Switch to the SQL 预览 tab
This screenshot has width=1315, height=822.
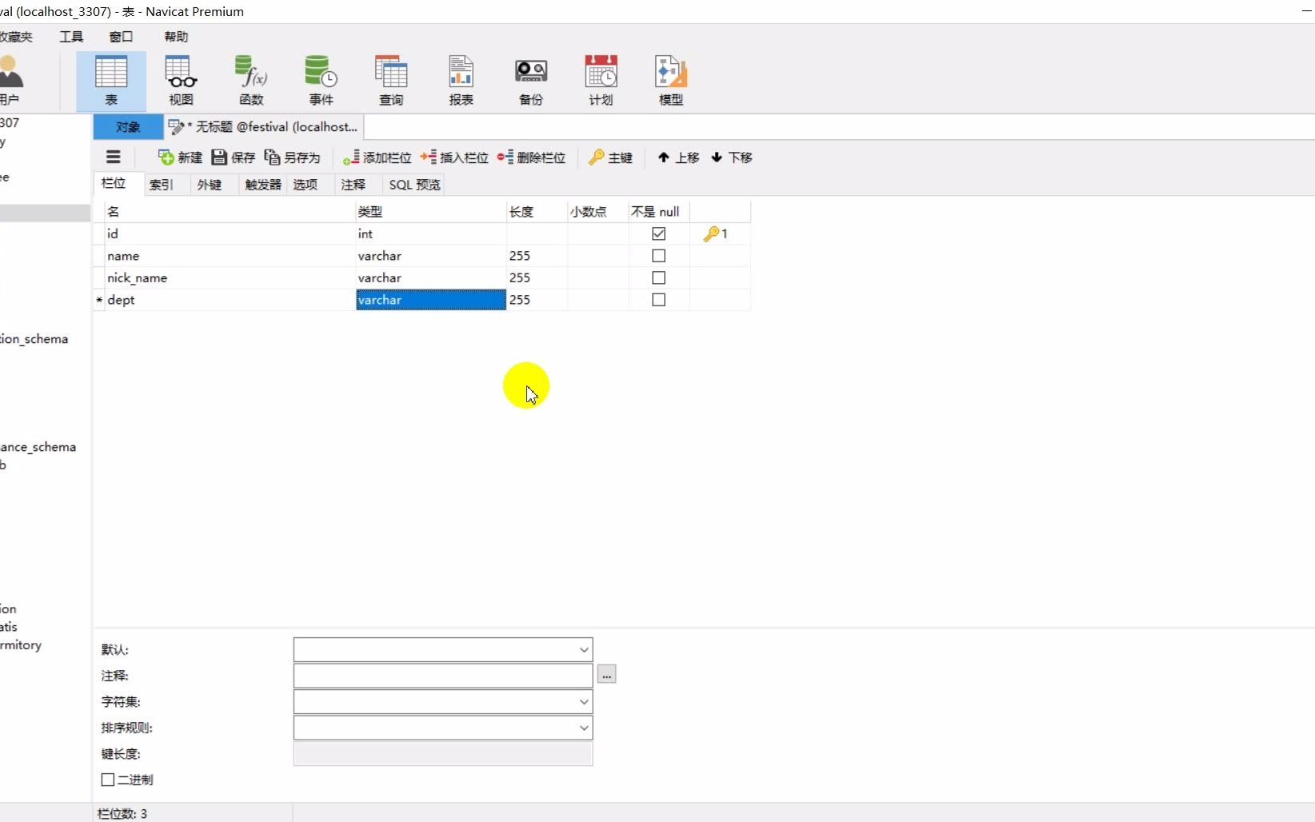pyautogui.click(x=414, y=185)
